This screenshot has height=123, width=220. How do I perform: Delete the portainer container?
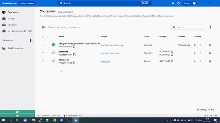click(x=210, y=53)
